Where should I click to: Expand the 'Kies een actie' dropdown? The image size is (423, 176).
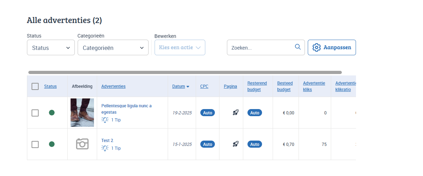click(180, 47)
